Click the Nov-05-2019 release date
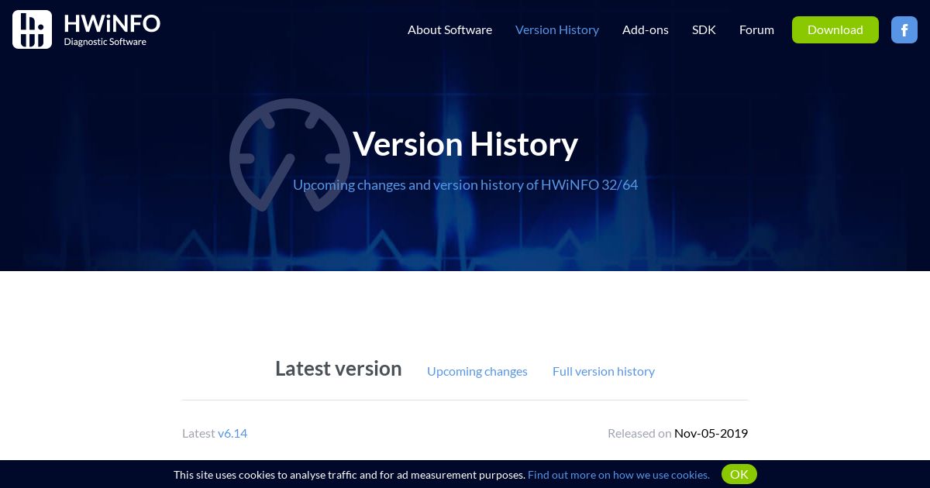The width and height of the screenshot is (930, 488). coord(711,433)
